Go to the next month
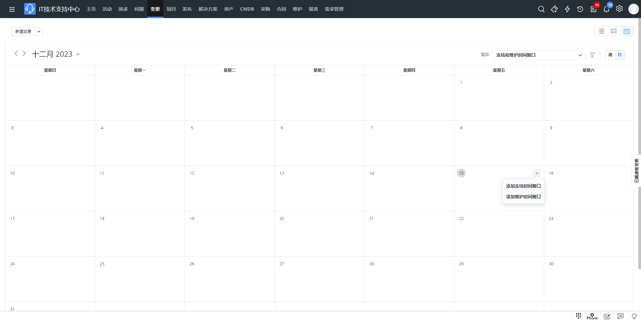Viewport: 641px width, 321px height. [24, 53]
